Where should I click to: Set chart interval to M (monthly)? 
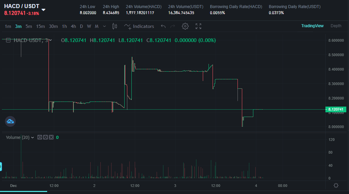click(97, 27)
